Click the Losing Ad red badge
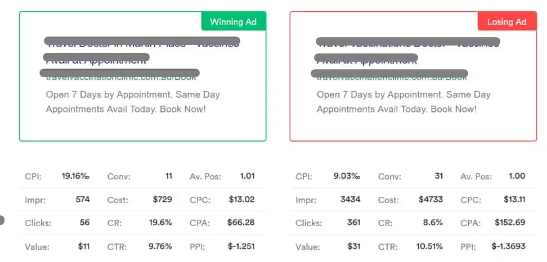The height and width of the screenshot is (262, 547). tap(507, 21)
